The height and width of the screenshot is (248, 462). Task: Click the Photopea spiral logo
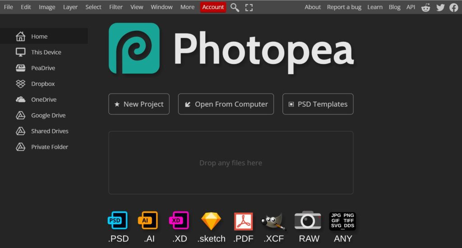[134, 48]
